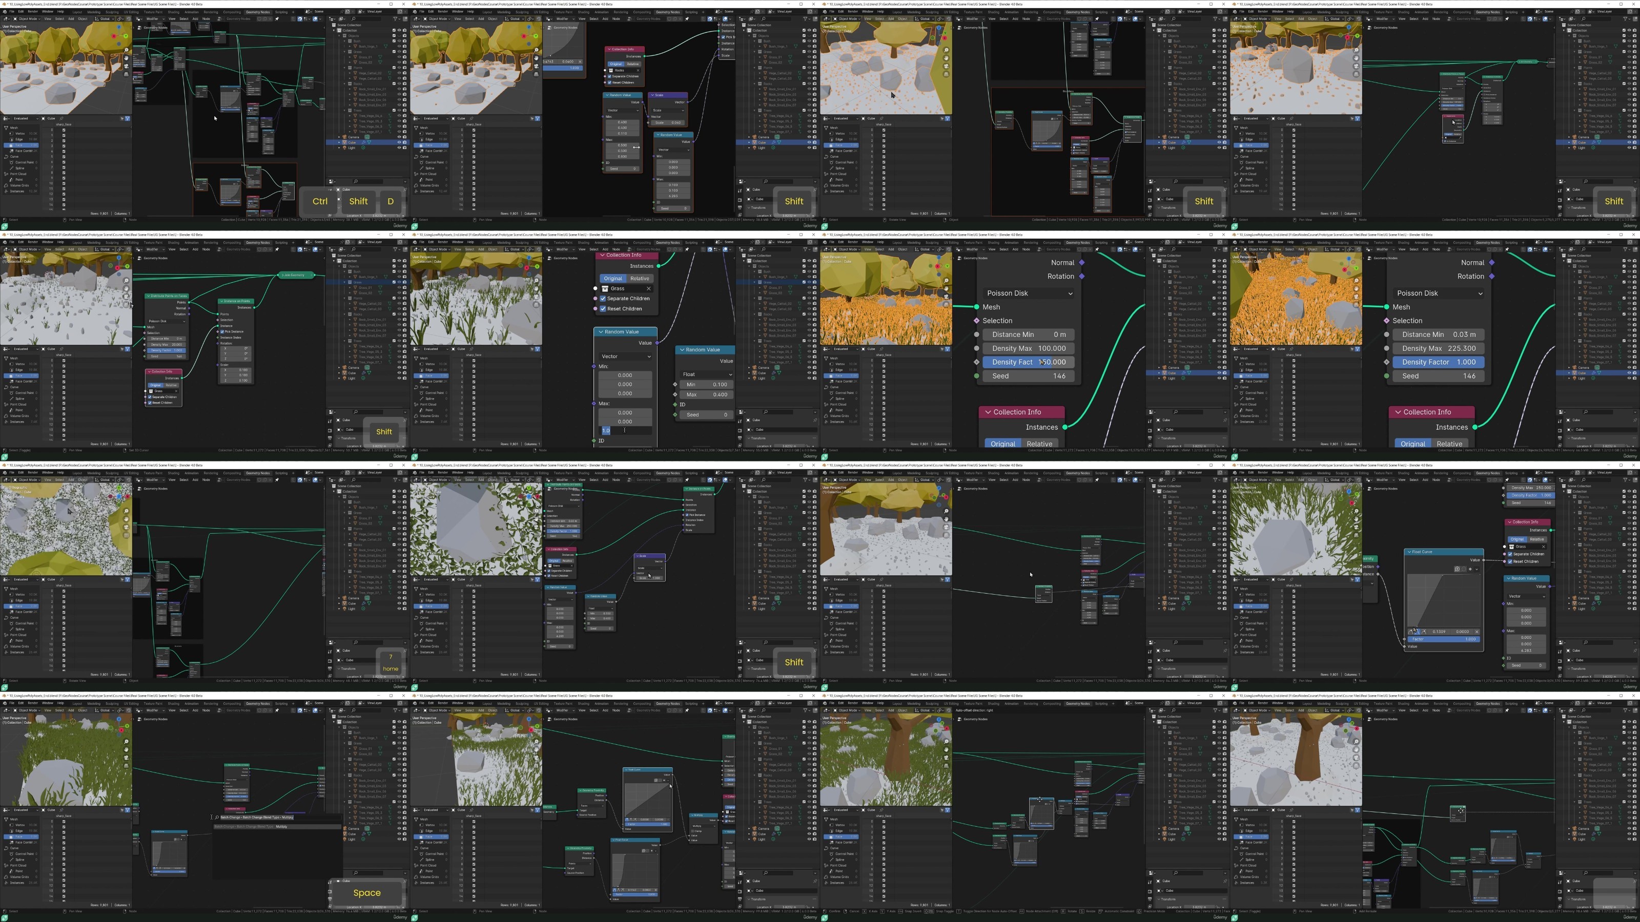Delete curve point with X beside 0.0000 value
The height and width of the screenshot is (922, 1640).
1477,632
